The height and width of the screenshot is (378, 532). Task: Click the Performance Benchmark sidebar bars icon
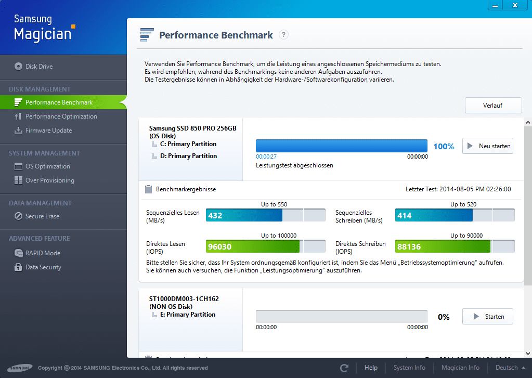click(18, 102)
